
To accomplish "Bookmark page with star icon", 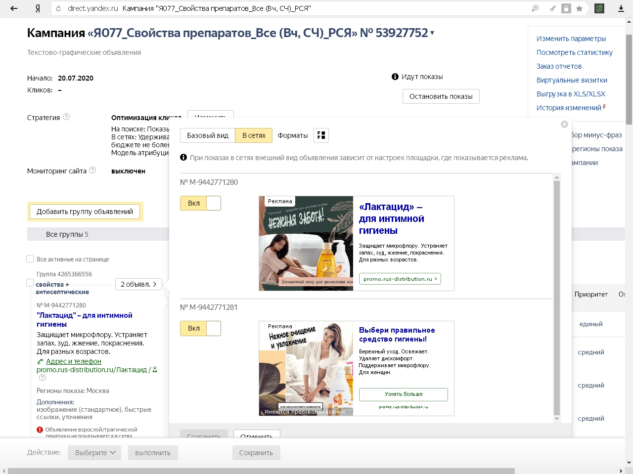I will click(579, 8).
